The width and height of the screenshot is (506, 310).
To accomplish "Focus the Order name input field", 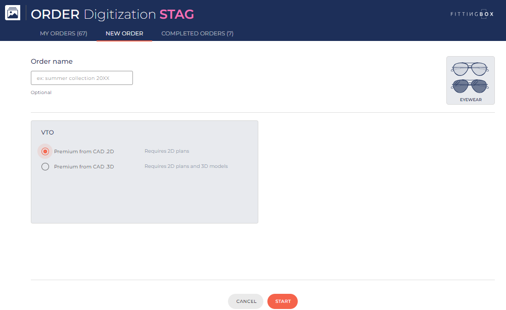I will tap(82, 78).
